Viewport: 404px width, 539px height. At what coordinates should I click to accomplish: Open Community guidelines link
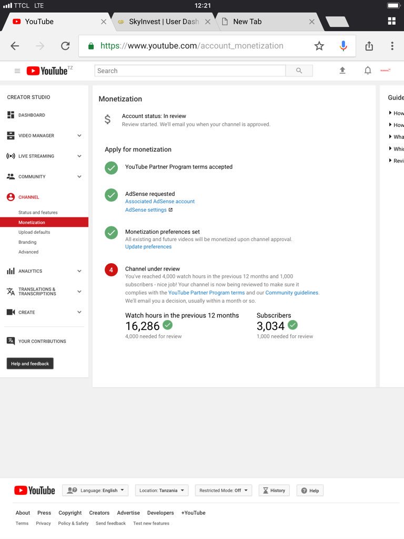click(291, 293)
